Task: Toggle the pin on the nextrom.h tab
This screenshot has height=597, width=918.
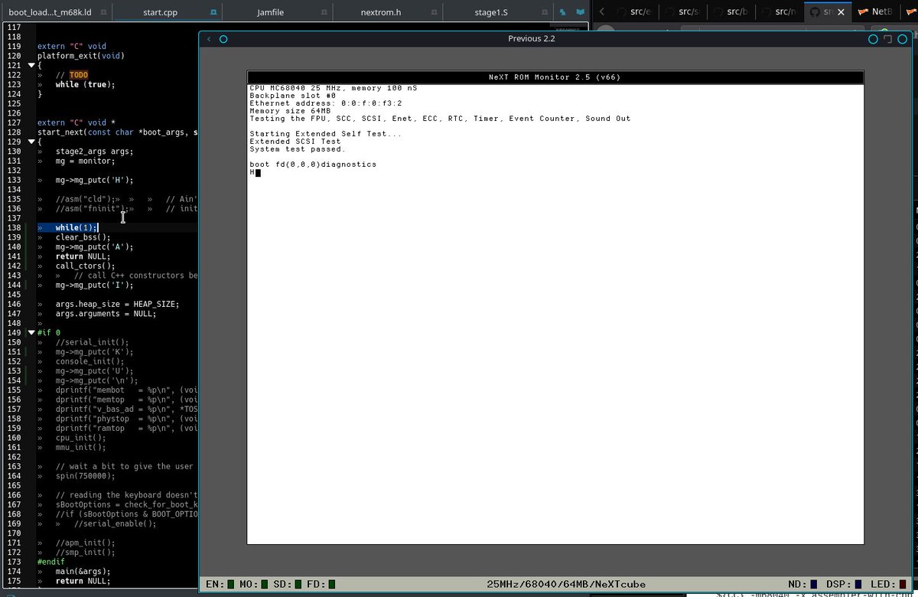Action: tap(434, 11)
